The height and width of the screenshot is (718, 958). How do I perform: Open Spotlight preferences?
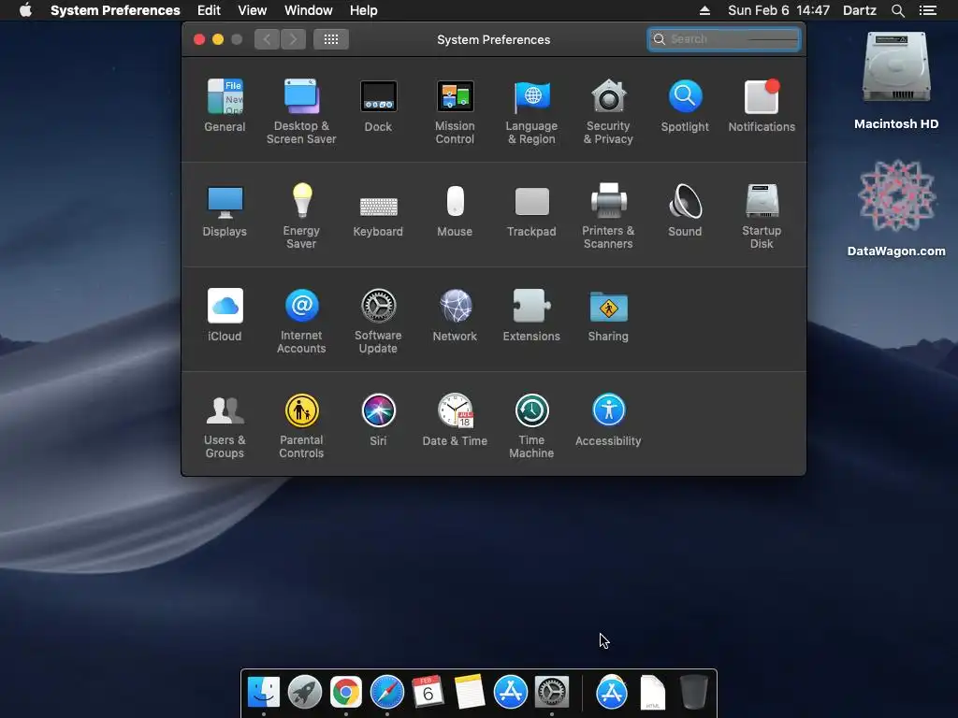685,105
